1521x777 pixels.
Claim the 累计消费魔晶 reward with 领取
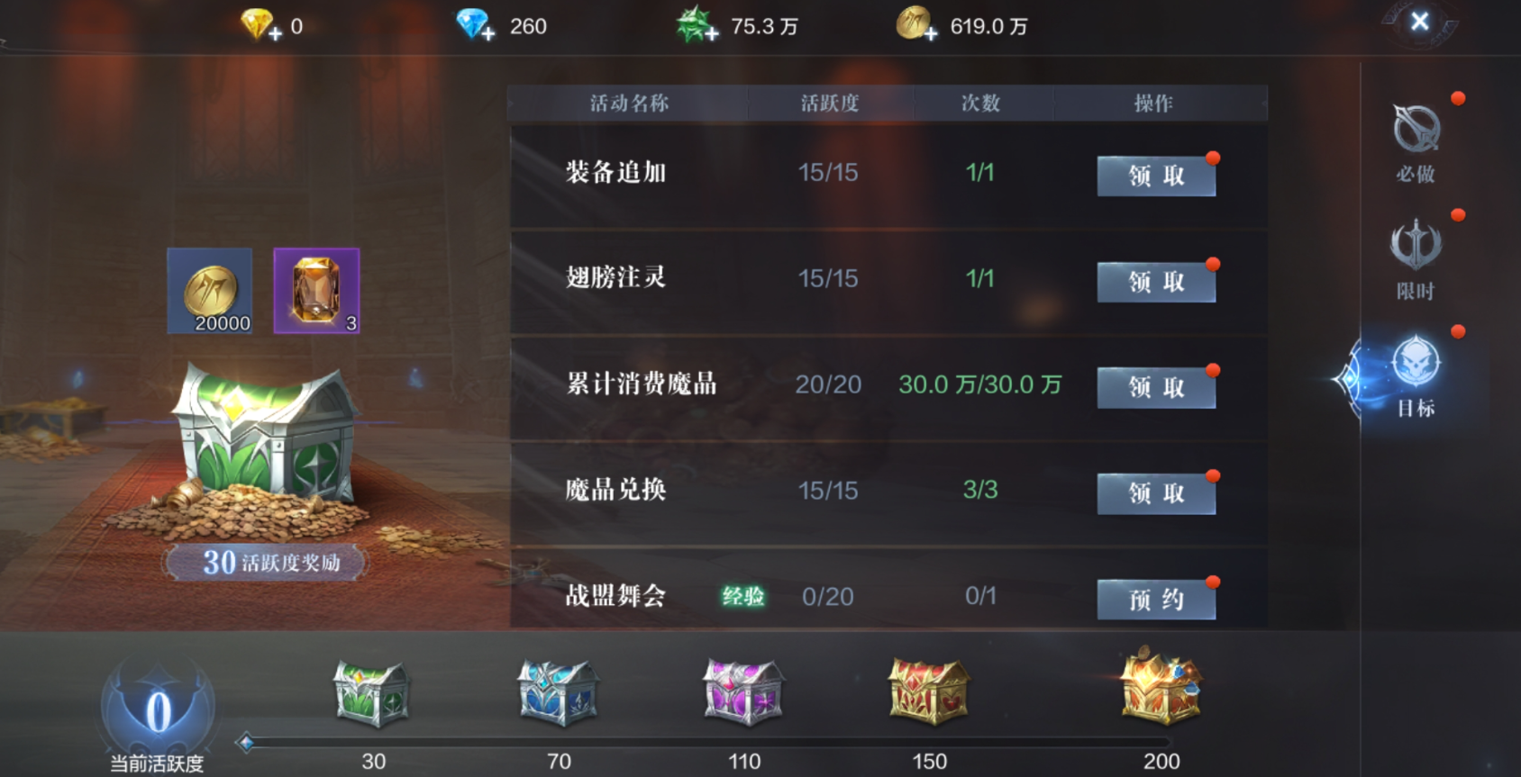(x=1156, y=387)
